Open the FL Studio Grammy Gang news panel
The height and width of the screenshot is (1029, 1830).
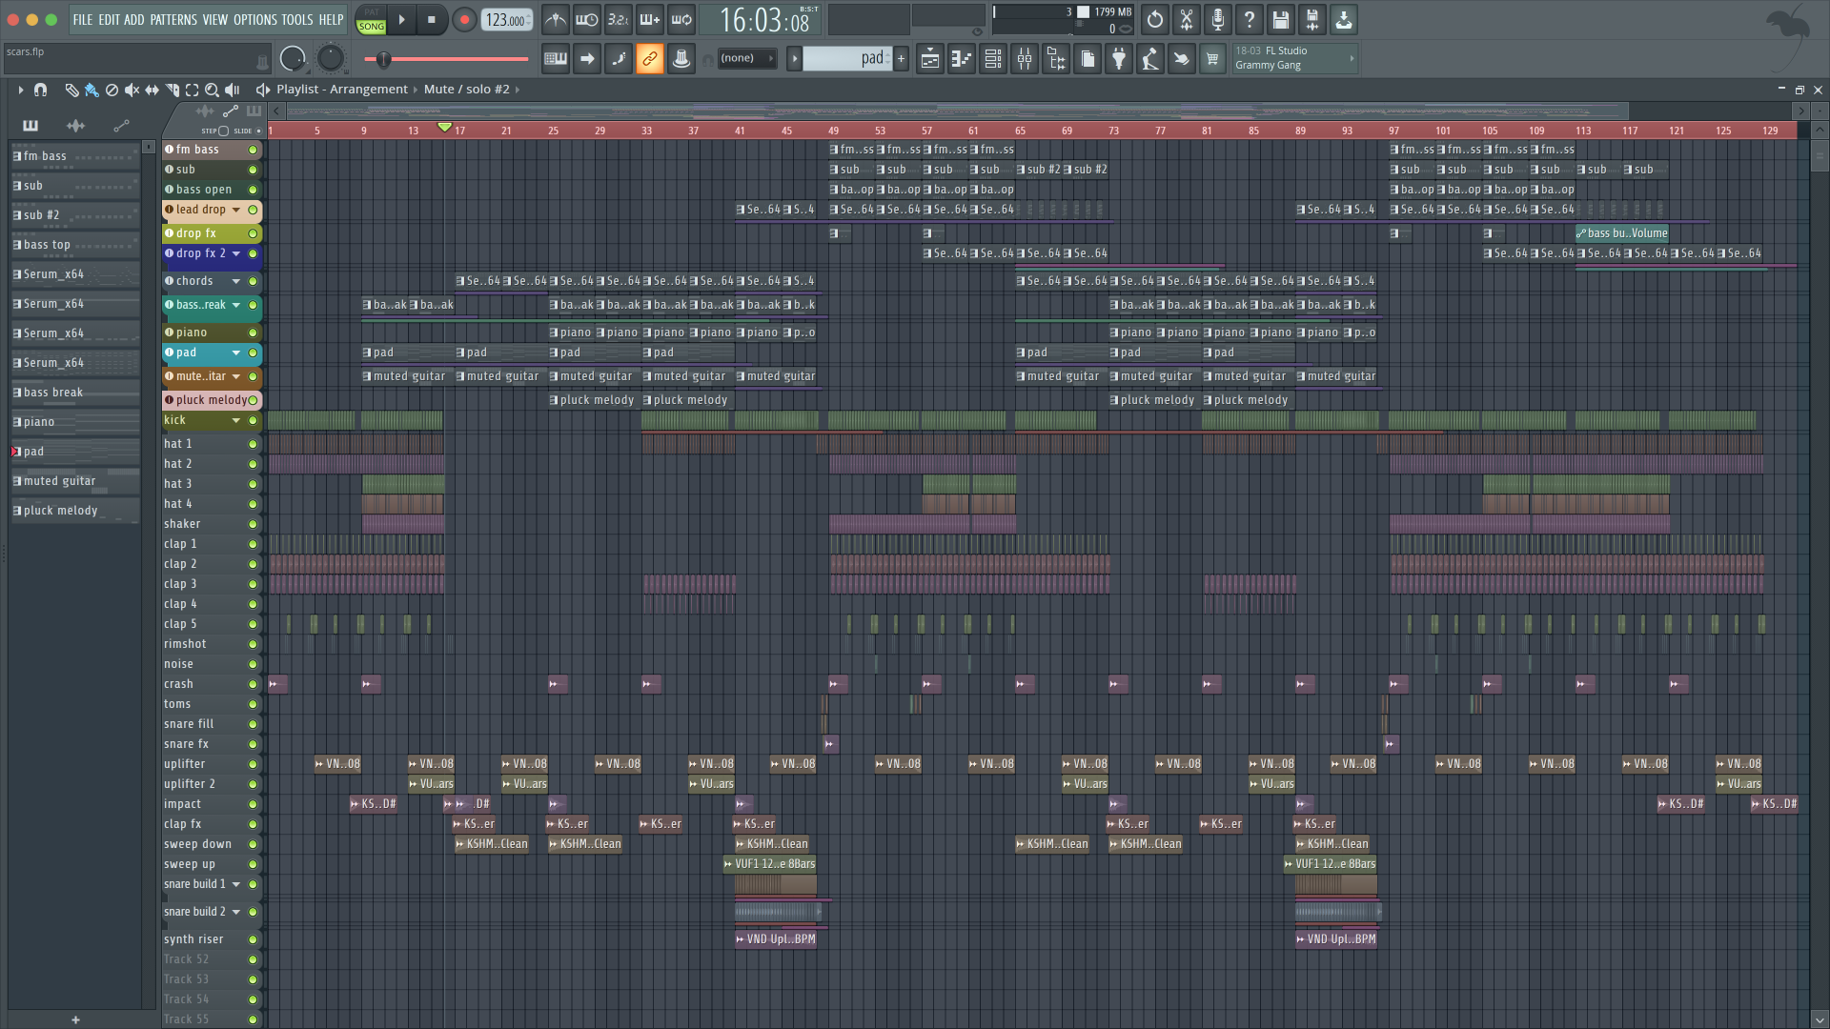1294,58
